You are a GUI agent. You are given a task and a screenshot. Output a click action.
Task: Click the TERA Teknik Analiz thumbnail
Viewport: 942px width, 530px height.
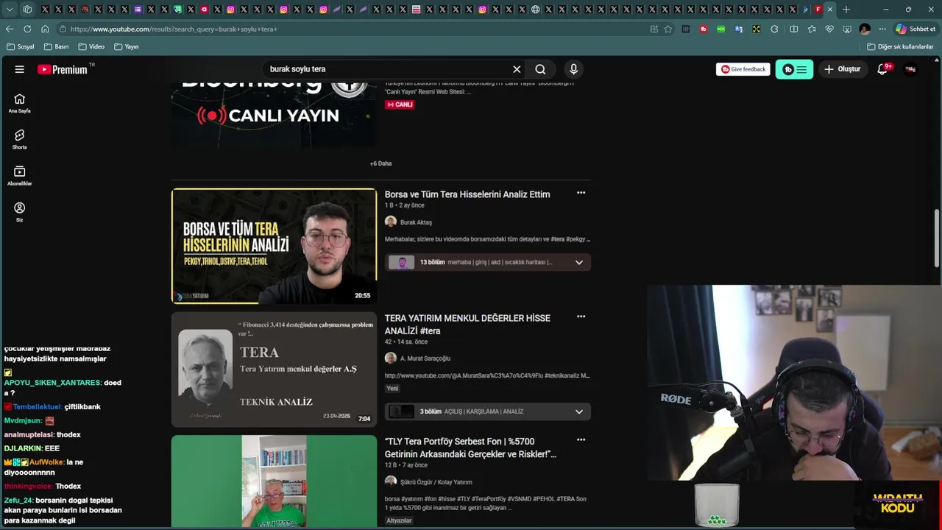[274, 370]
